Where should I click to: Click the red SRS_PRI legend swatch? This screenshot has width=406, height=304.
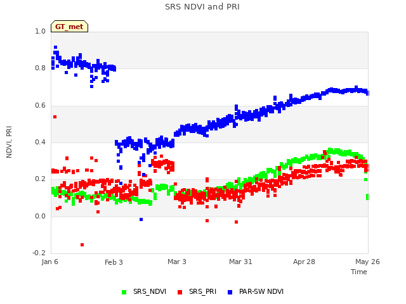pyautogui.click(x=180, y=292)
